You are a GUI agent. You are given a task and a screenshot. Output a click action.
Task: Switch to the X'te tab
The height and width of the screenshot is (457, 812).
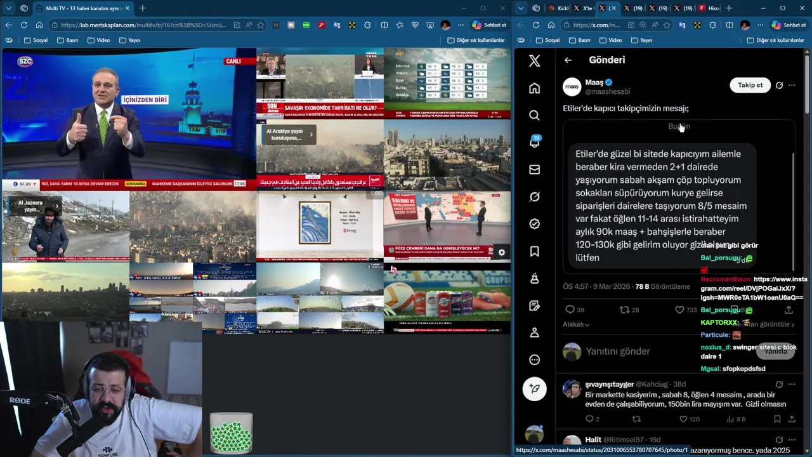(583, 8)
